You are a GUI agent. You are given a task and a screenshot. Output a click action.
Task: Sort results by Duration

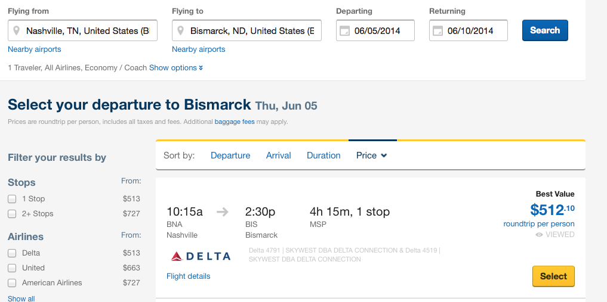click(x=323, y=155)
